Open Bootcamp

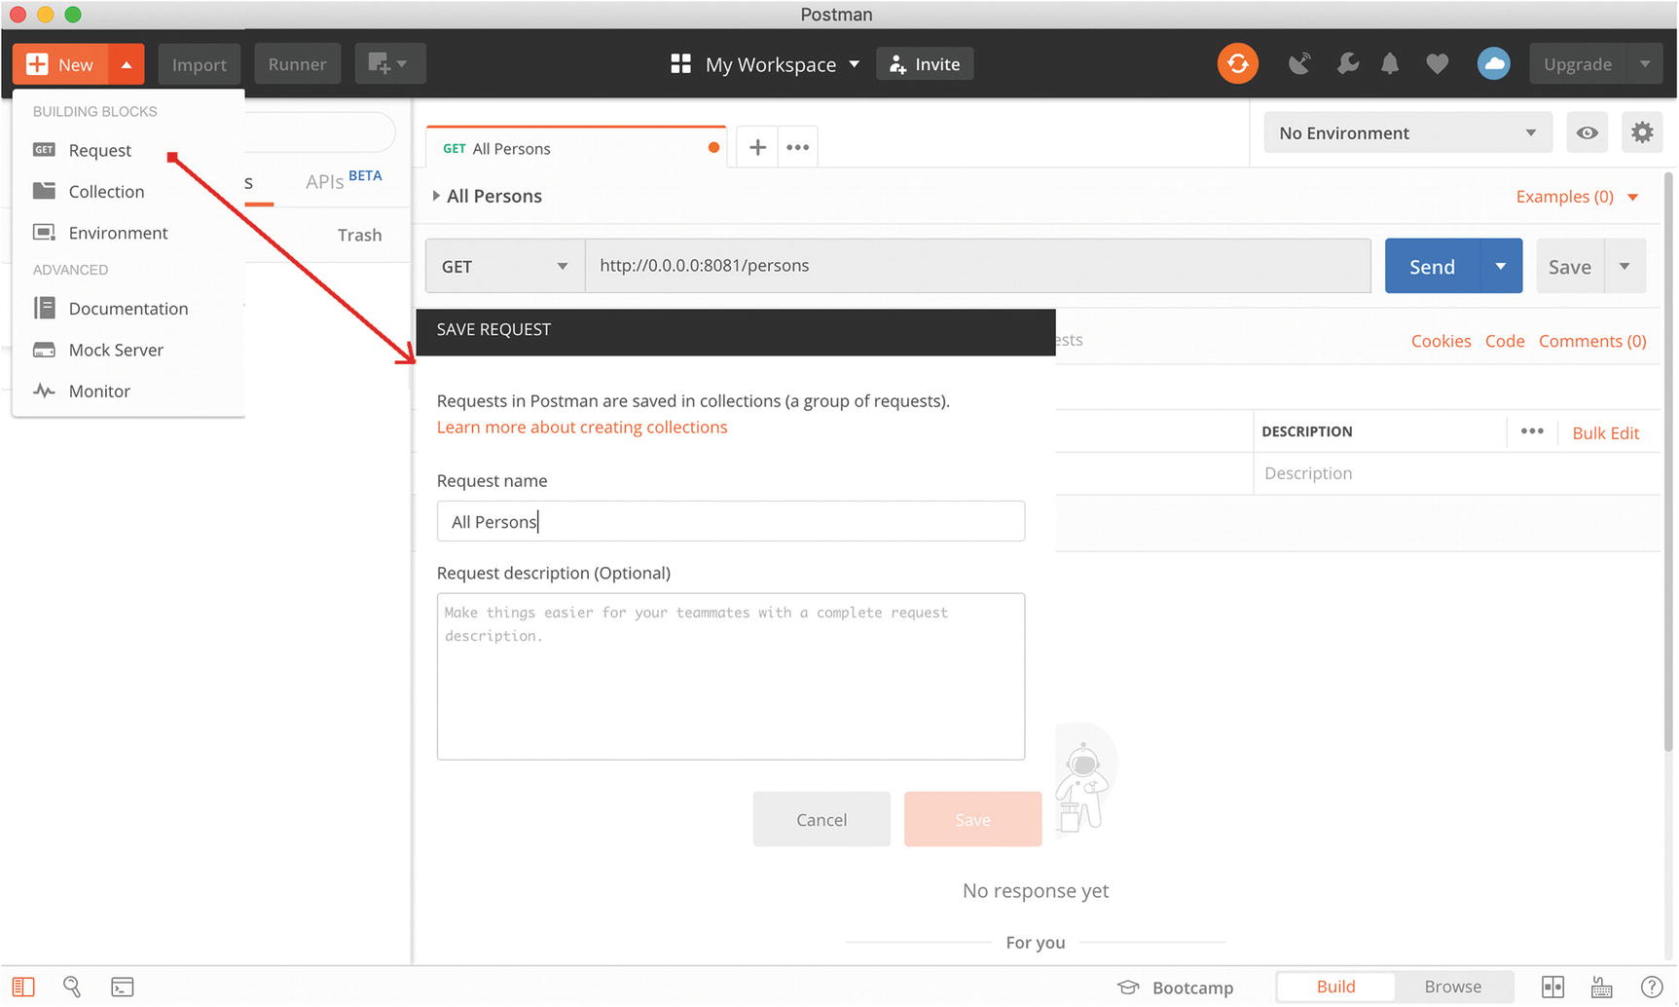1175,988
